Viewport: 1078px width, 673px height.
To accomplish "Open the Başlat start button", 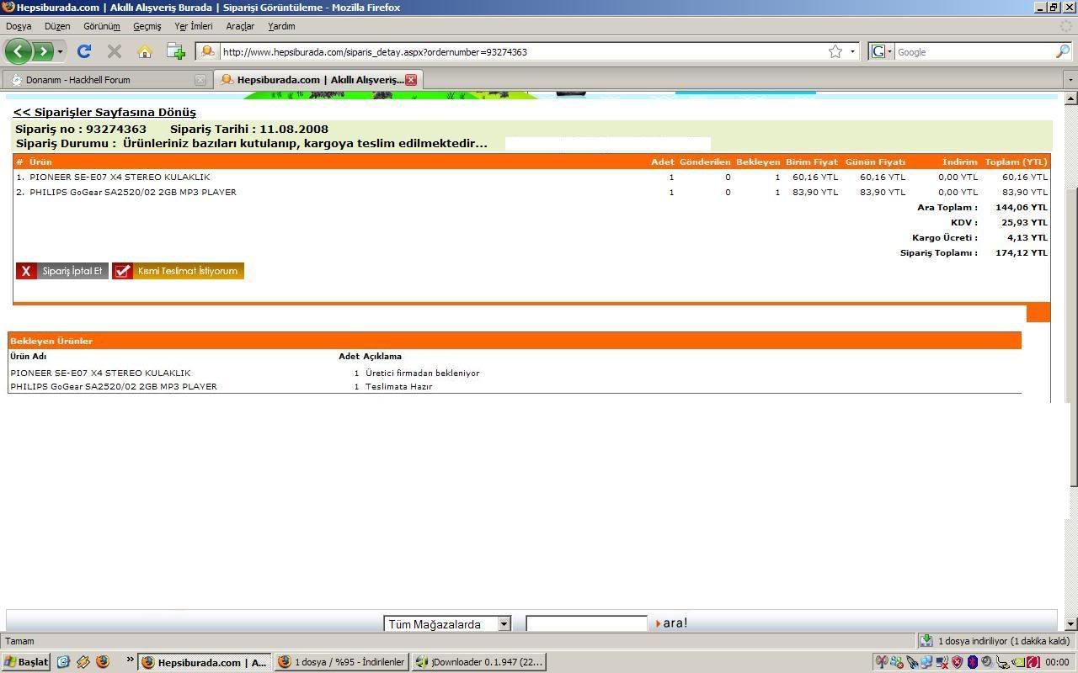I will 25,662.
